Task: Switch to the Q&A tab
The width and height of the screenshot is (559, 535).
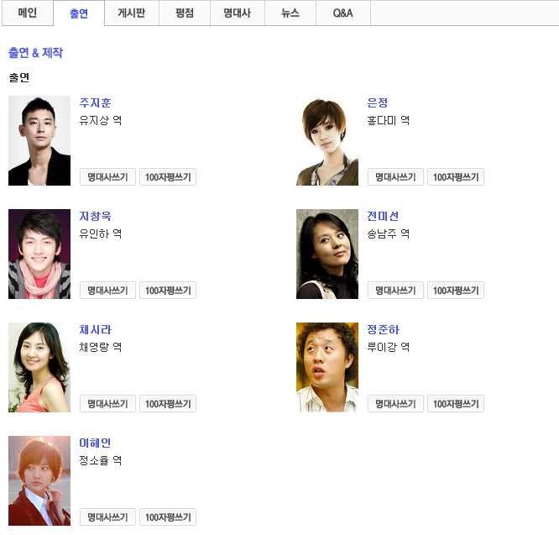Action: (343, 13)
